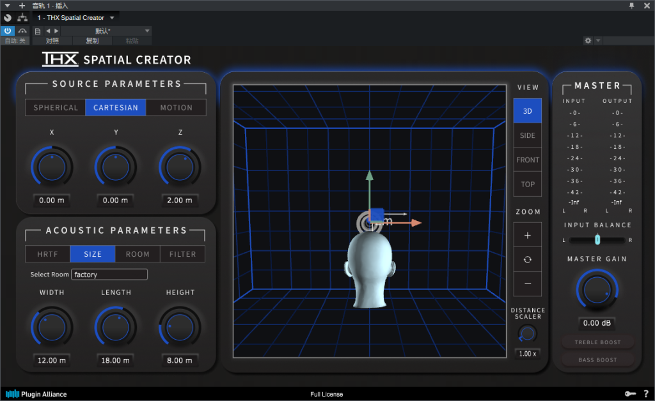Open the window menu triangle at top-left
Viewport: 655px width, 401px height.
pyautogui.click(x=7, y=5)
